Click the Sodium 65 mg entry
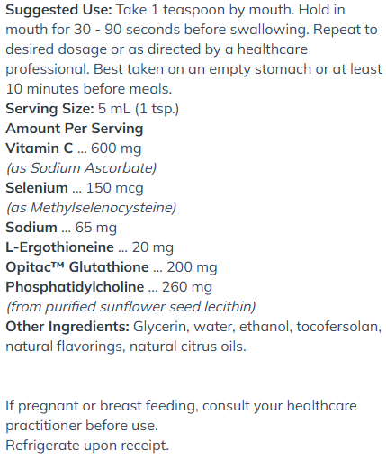 (x=61, y=228)
